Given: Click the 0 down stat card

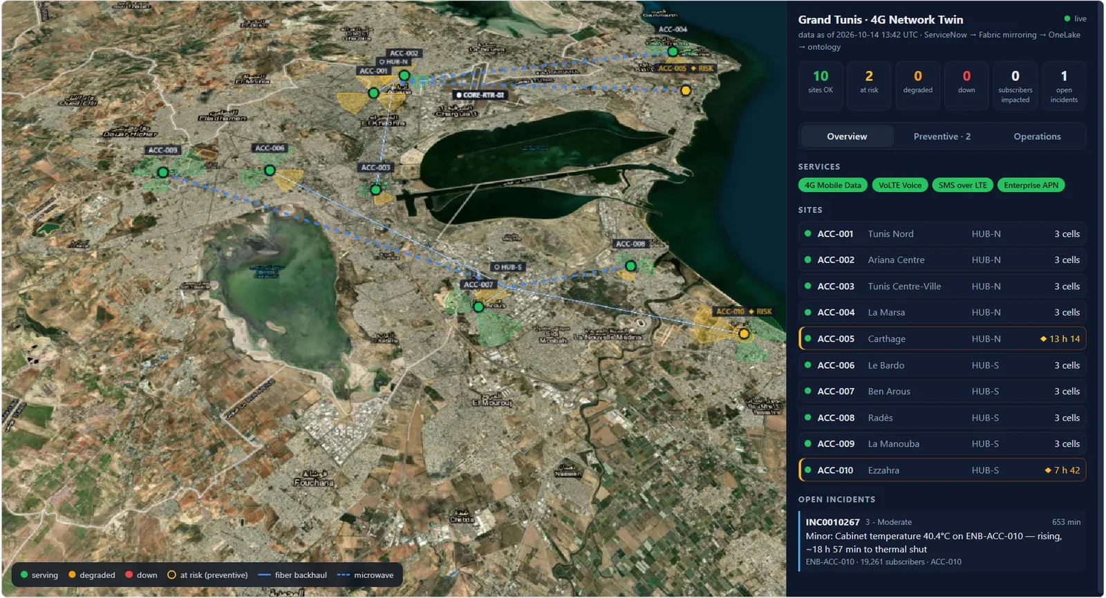Looking at the screenshot, I should [966, 86].
